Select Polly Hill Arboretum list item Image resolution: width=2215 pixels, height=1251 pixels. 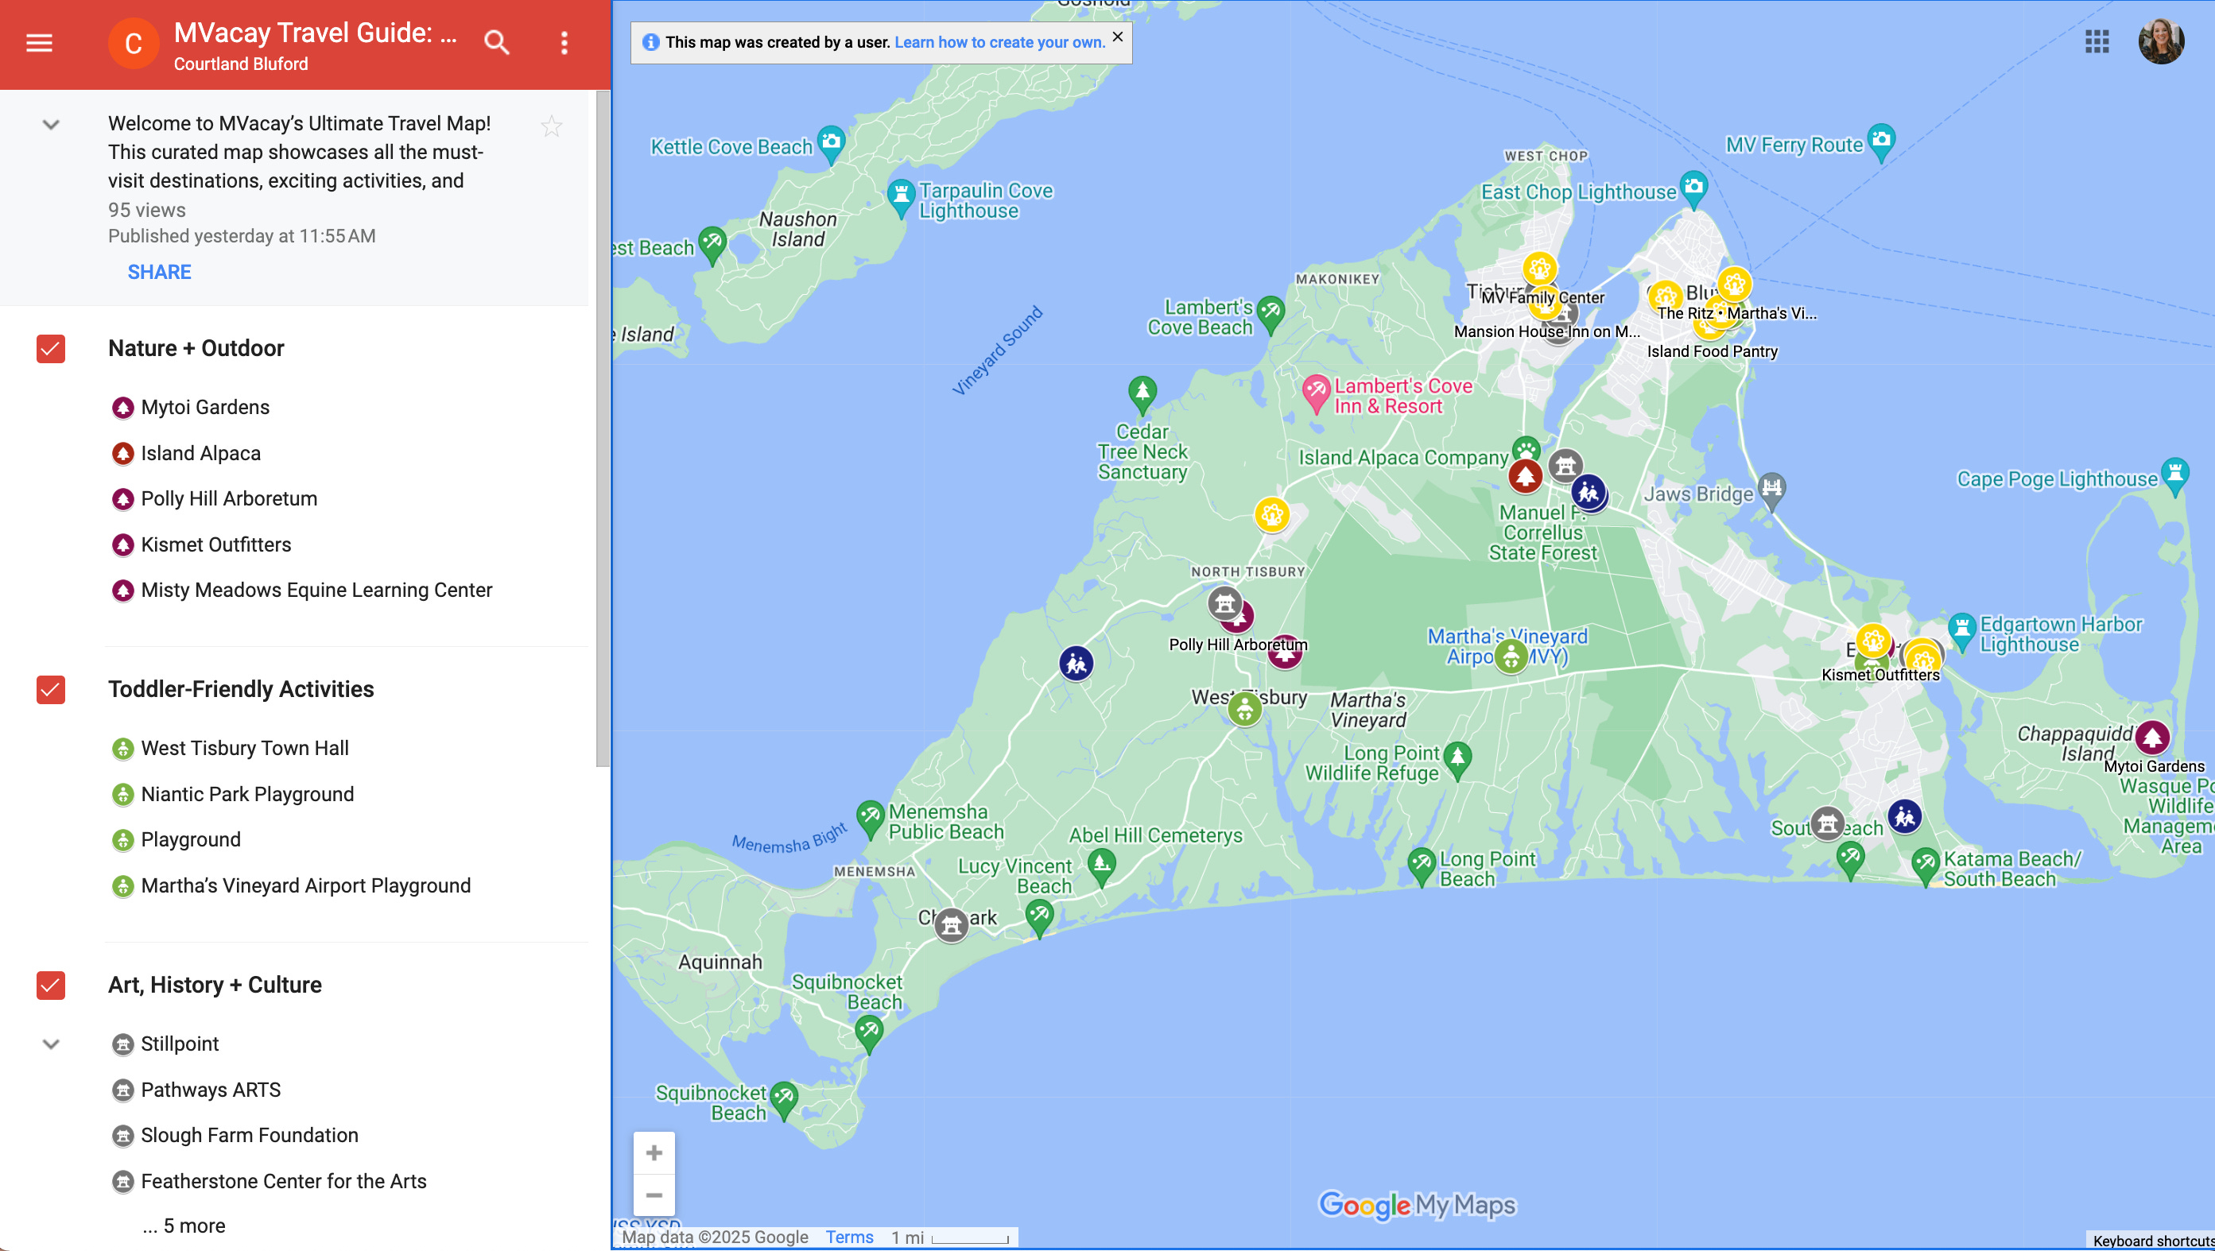tap(229, 498)
